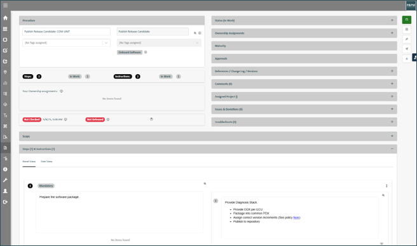Click the send paper-plane icon
The height and width of the screenshot is (246, 417).
pyautogui.click(x=407, y=49)
